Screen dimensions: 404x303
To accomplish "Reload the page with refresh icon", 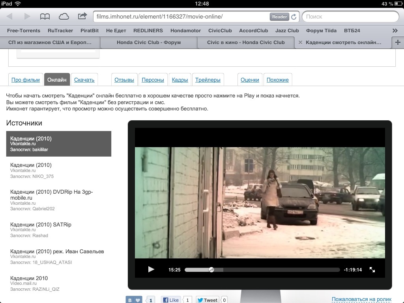I will tap(294, 17).
